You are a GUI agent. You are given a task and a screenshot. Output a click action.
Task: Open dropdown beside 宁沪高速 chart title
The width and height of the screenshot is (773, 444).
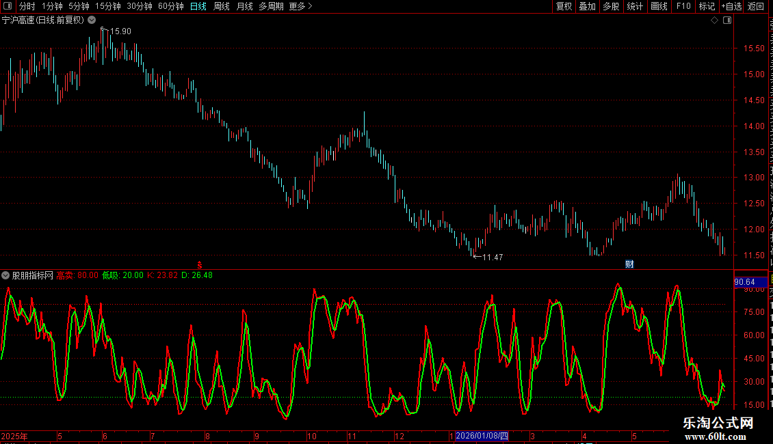tap(92, 20)
